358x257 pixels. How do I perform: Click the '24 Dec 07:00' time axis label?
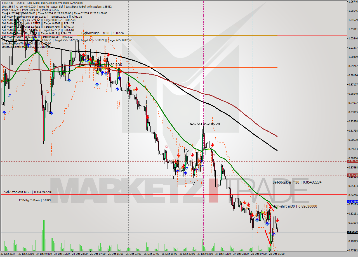[x=44, y=254]
